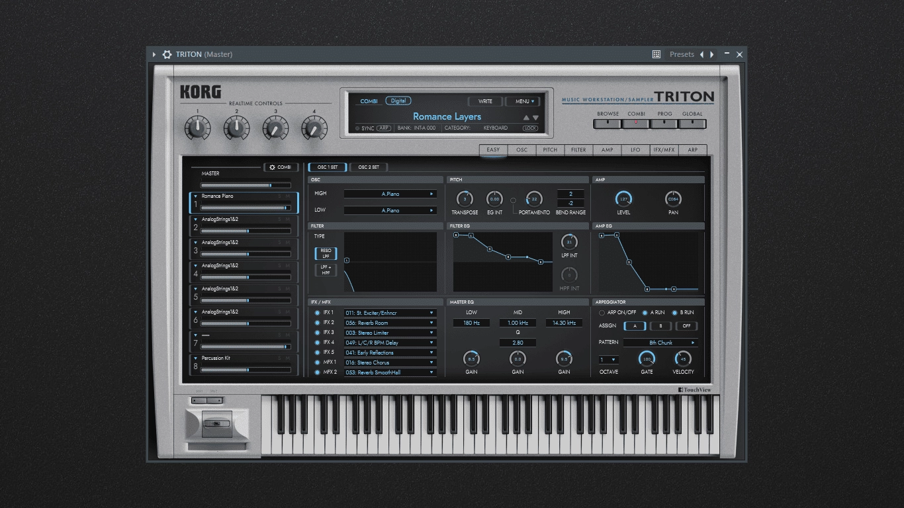Click the MASTER volume slider
Image resolution: width=904 pixels, height=508 pixels.
[x=246, y=185]
